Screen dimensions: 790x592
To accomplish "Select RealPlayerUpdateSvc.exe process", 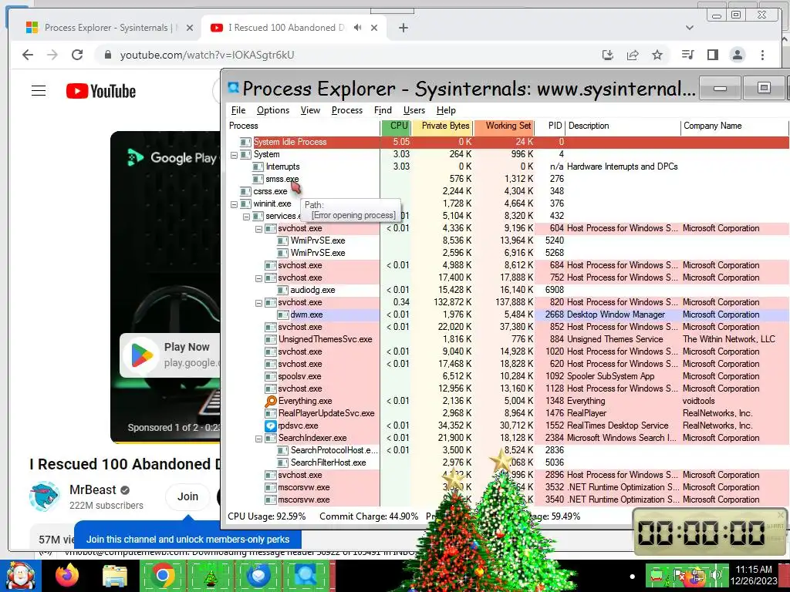I will [326, 413].
